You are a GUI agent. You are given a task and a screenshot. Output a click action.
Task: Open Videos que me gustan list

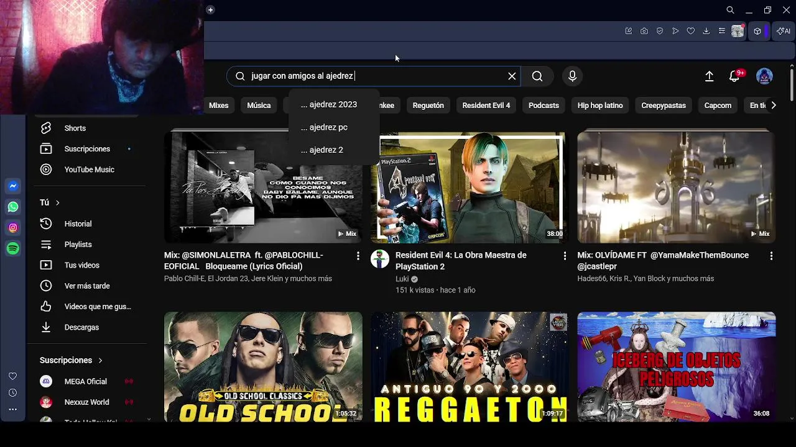point(87,307)
